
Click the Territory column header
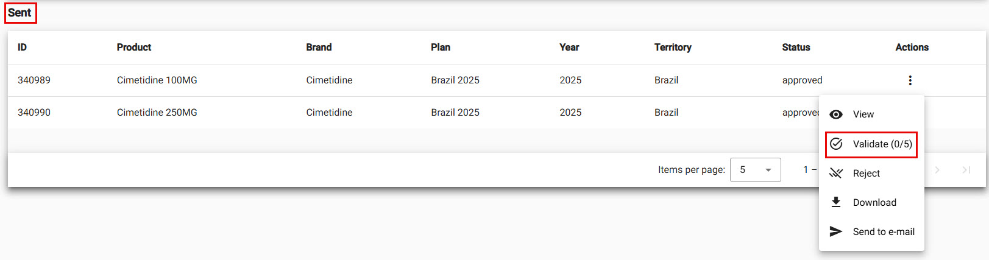coord(672,47)
